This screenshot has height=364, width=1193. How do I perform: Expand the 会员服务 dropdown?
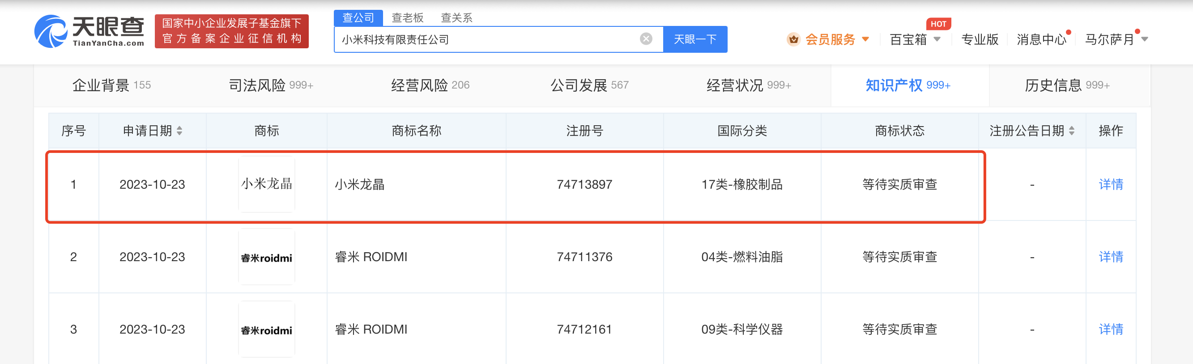click(x=865, y=39)
